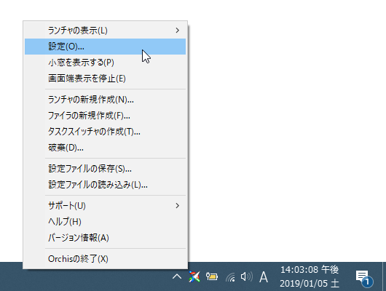Click the show desktop strip
This screenshot has height=291, width=386.
pos(385,276)
